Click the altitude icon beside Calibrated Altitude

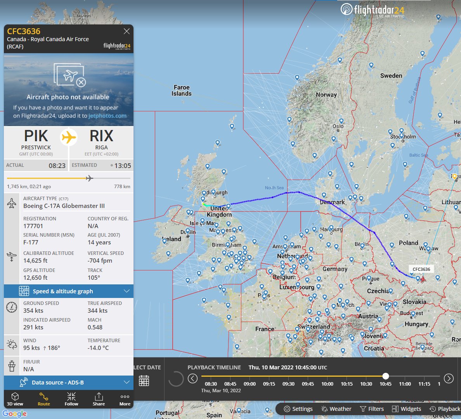[12, 257]
